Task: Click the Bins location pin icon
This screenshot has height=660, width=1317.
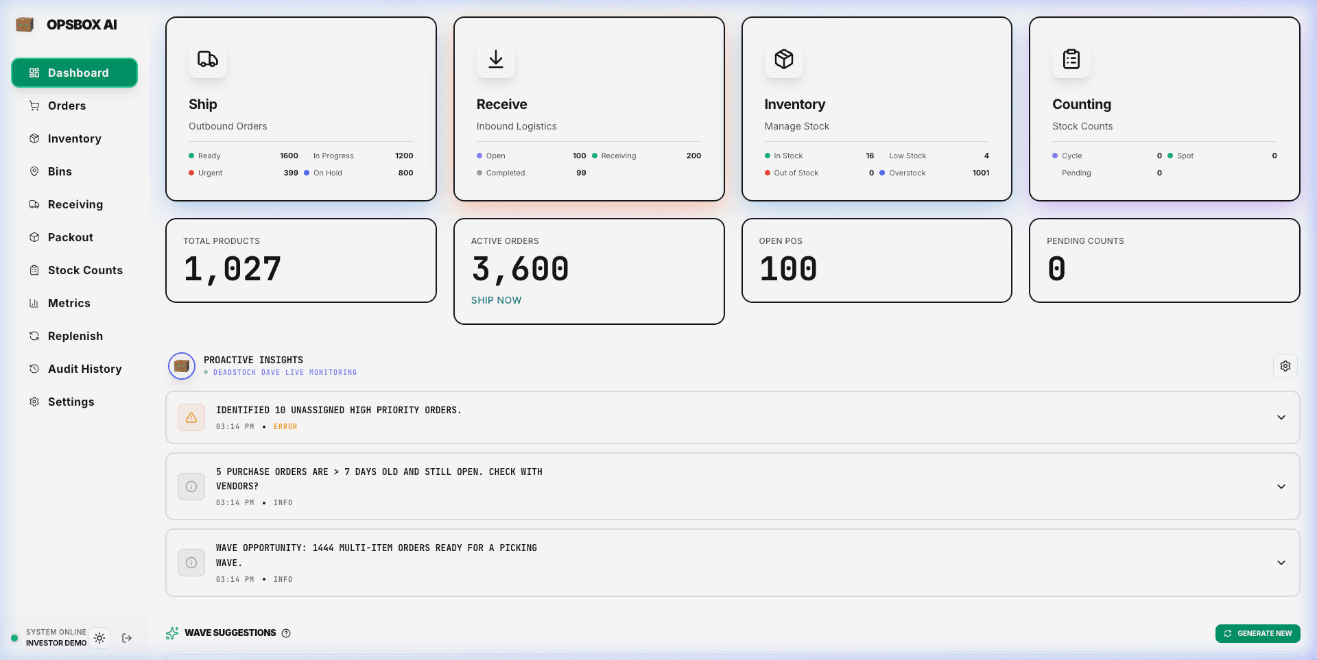Action: tap(34, 171)
